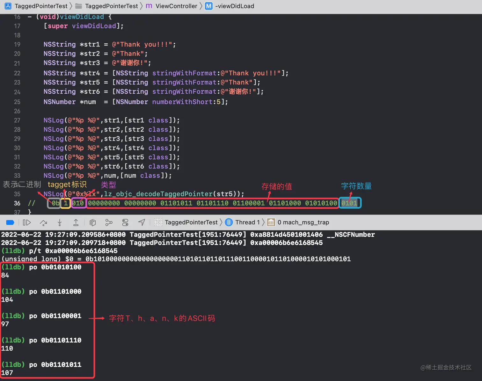Viewport: 482px width, 381px height.
Task: Click the Step Over debug icon
Action: pyautogui.click(x=43, y=222)
